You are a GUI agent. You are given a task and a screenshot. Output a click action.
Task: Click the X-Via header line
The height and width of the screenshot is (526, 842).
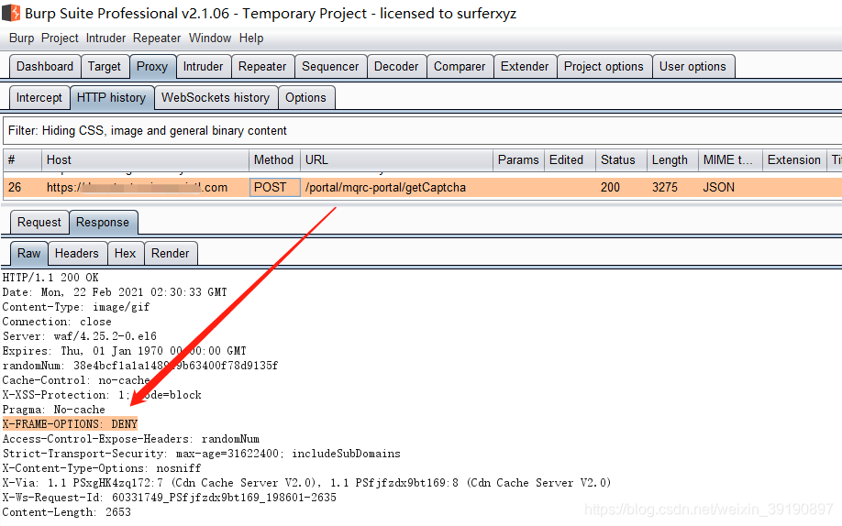(x=306, y=483)
